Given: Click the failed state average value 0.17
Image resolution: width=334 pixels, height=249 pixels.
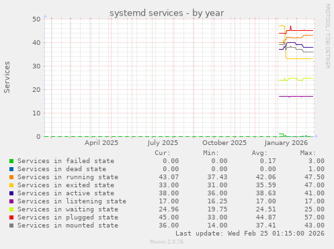Looking at the screenshot, I should pyautogui.click(x=267, y=161).
